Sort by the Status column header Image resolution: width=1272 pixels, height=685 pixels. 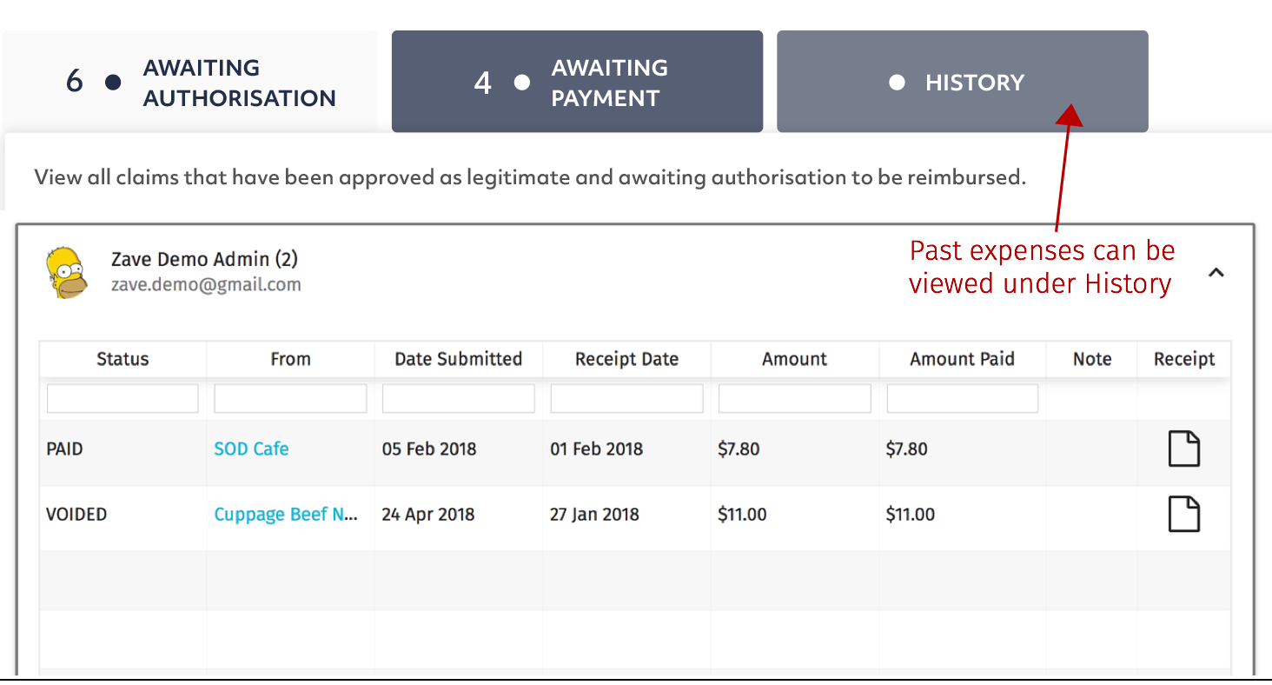(x=123, y=359)
